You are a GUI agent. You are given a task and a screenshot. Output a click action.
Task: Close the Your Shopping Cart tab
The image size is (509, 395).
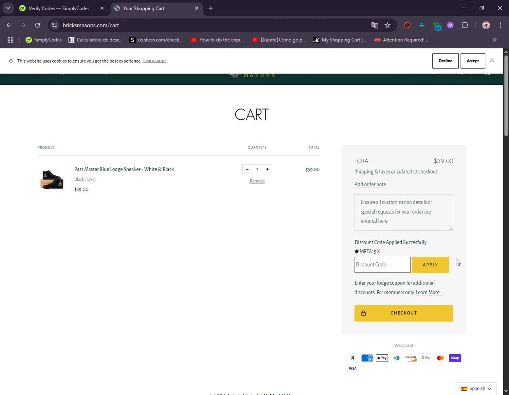coord(196,8)
